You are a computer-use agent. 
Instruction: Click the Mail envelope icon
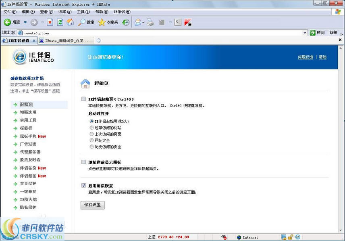[138, 22]
